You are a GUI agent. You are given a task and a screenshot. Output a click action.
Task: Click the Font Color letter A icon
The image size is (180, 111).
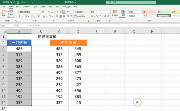point(44,16)
